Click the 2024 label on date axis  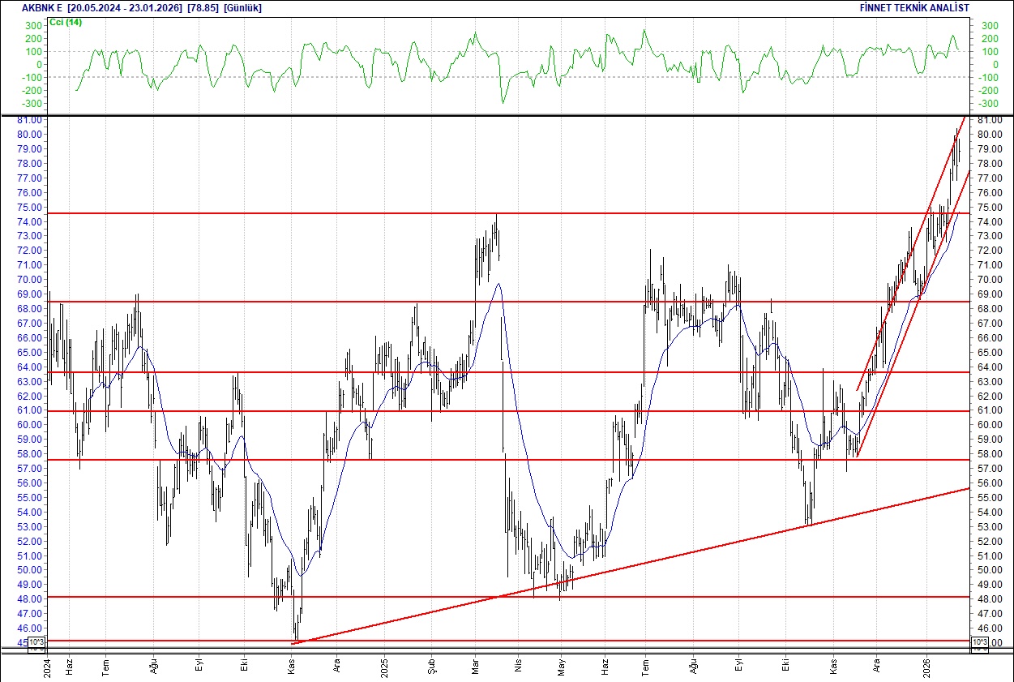point(46,667)
